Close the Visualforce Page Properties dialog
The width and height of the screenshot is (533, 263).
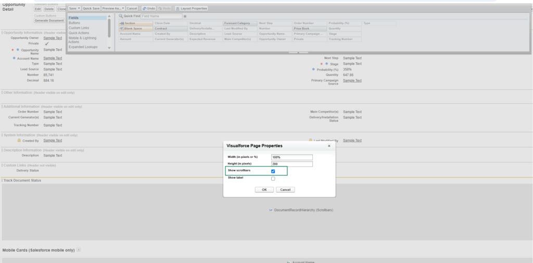(329, 146)
